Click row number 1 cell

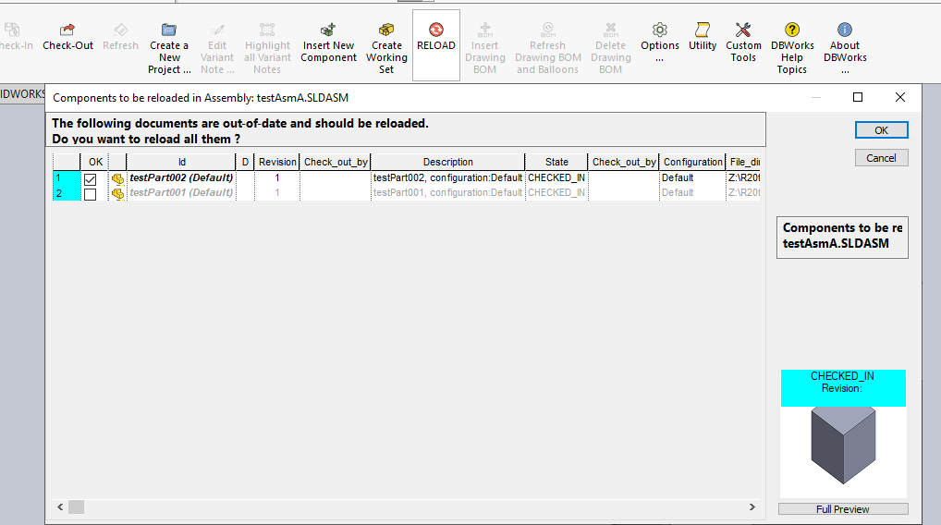tap(66, 177)
